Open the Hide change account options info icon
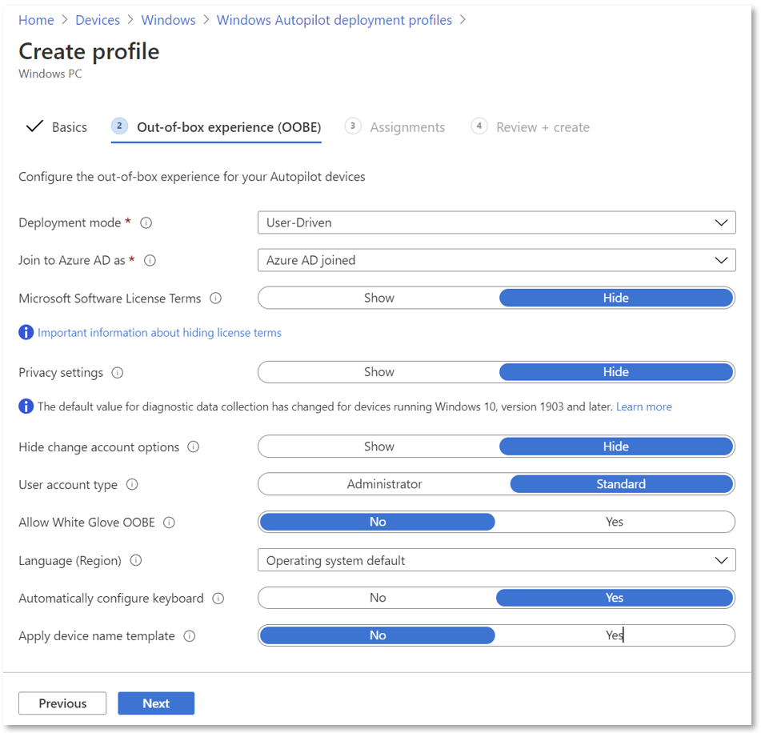Viewport: 761px width, 733px height. point(193,447)
